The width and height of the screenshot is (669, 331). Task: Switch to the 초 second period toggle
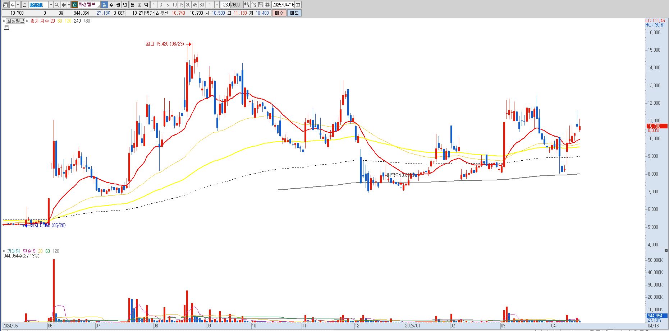(139, 5)
